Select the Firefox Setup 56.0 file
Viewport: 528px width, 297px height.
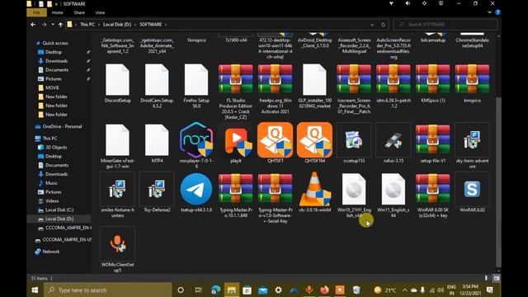click(x=196, y=80)
